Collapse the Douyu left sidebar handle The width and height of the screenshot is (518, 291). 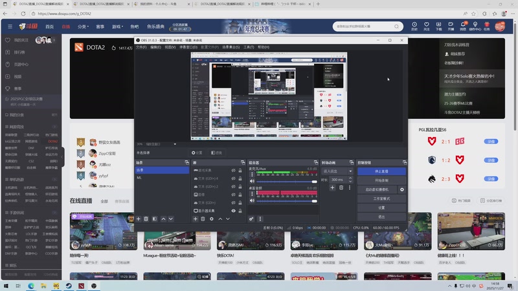point(62,157)
